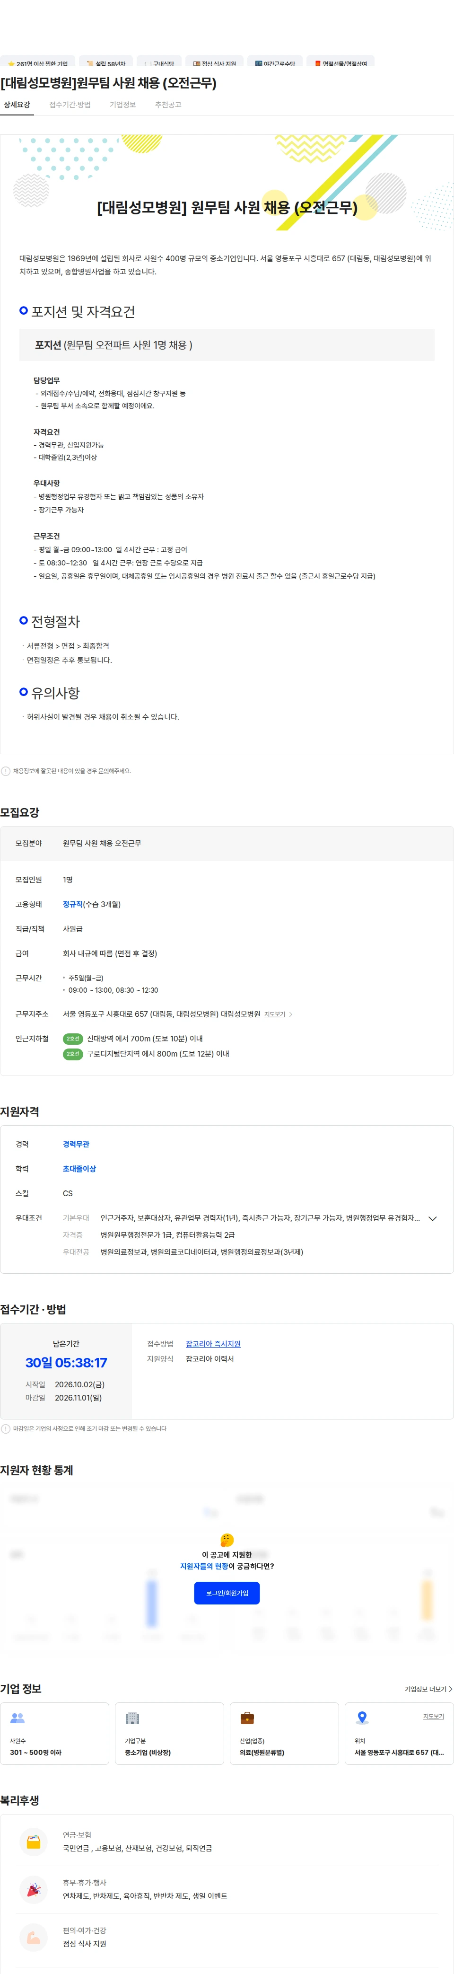
Task: Open 기업정보 더보기 link
Action: point(428,1689)
